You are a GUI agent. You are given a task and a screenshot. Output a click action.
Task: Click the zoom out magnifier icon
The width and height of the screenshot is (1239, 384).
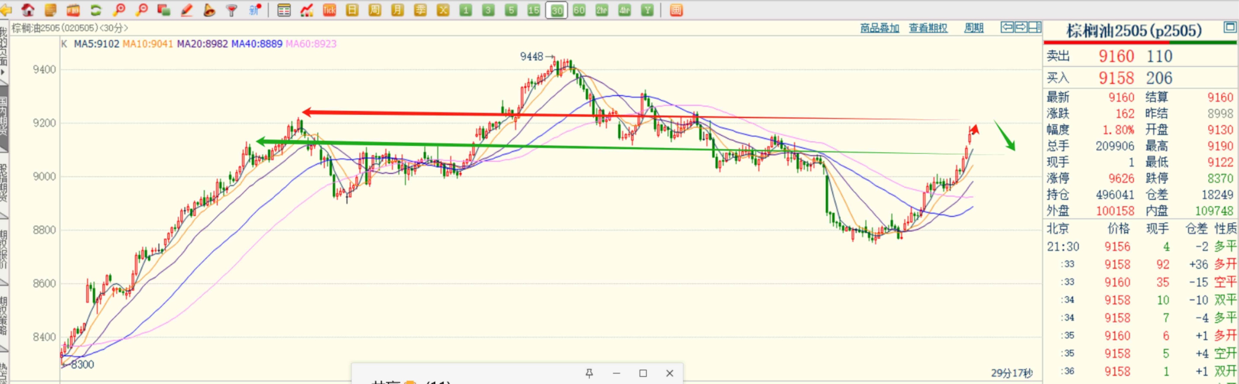pyautogui.click(x=141, y=10)
